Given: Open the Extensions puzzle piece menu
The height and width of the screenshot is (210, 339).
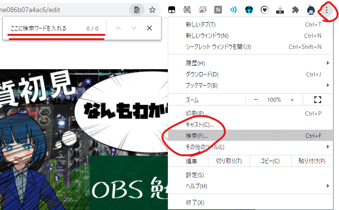Looking at the screenshot, I should coord(295,10).
